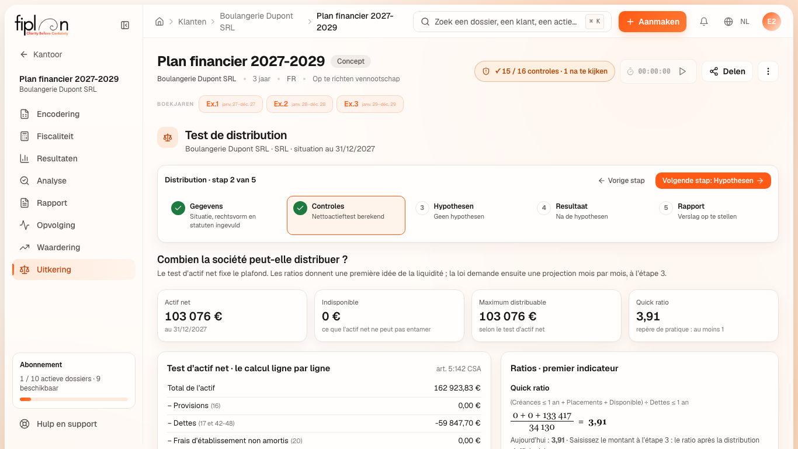Start the timer play button
798x449 pixels.
pos(682,71)
